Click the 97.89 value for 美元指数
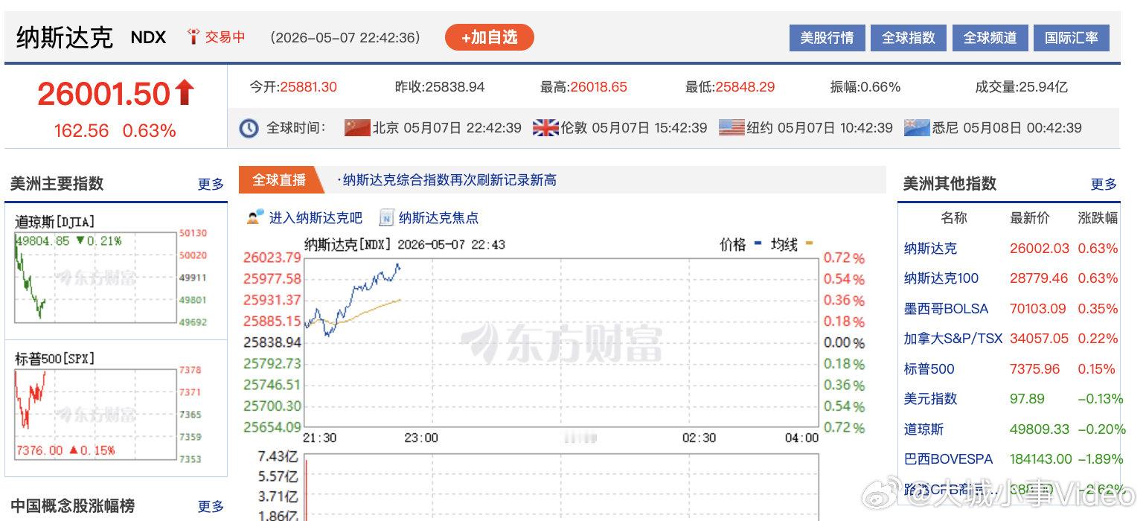The image size is (1146, 521). pyautogui.click(x=1027, y=398)
